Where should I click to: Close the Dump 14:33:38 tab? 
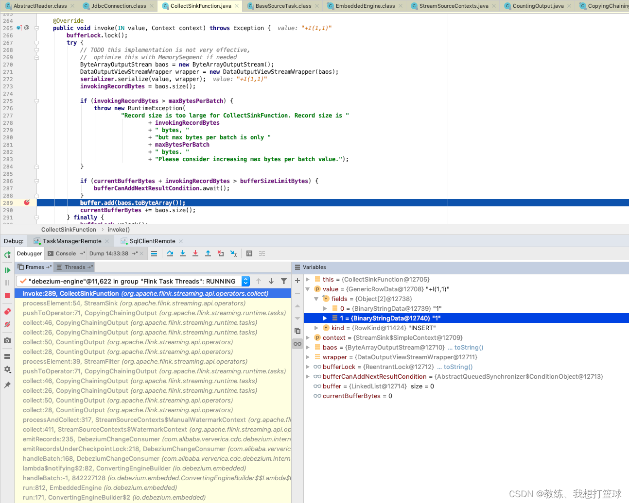pyautogui.click(x=142, y=253)
